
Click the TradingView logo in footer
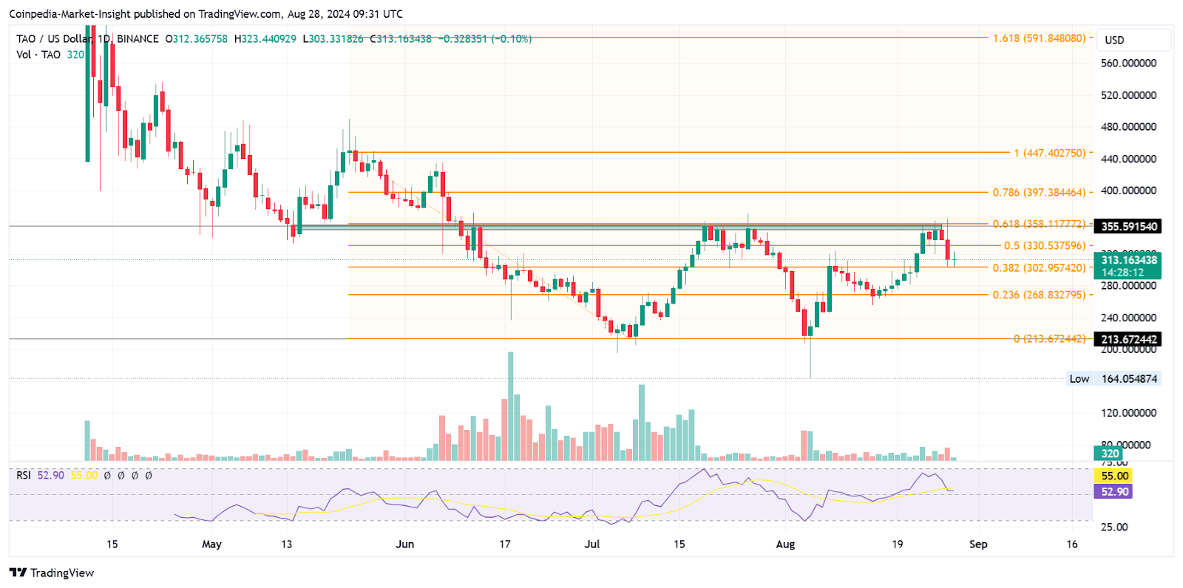click(x=52, y=572)
